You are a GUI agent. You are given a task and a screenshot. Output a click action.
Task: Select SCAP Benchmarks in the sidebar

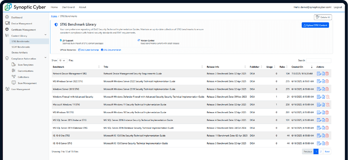(x=21, y=47)
